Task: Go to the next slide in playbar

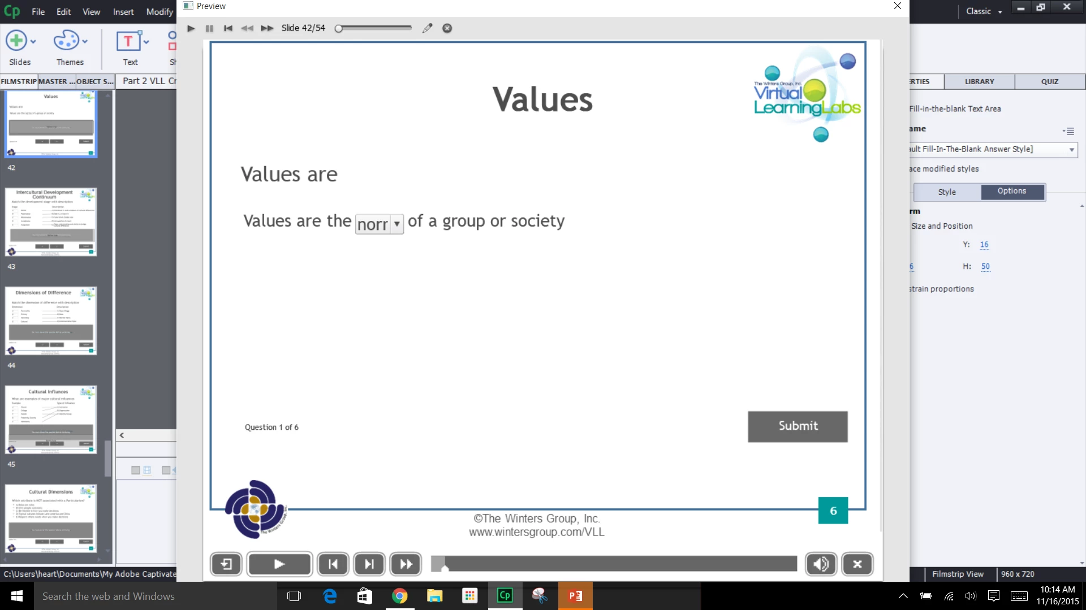Action: pos(369,564)
